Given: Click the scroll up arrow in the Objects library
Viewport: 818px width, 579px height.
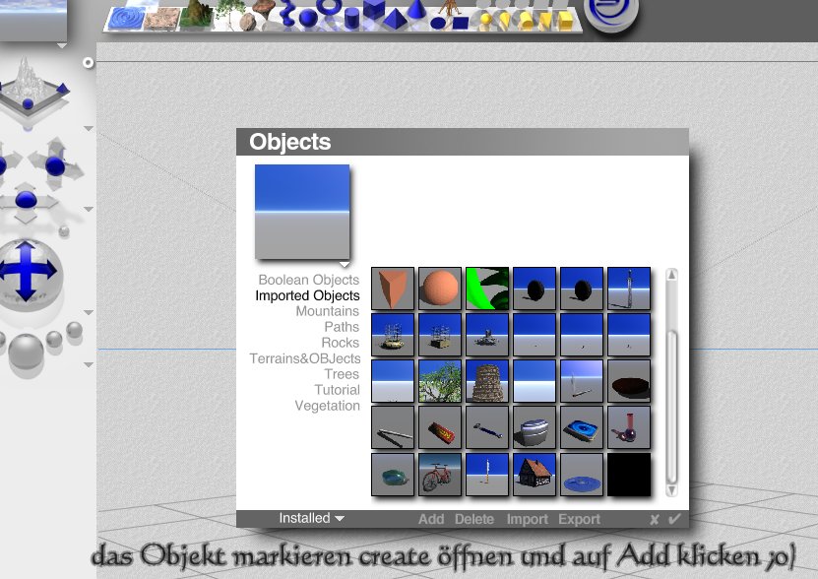Looking at the screenshot, I should (672, 275).
